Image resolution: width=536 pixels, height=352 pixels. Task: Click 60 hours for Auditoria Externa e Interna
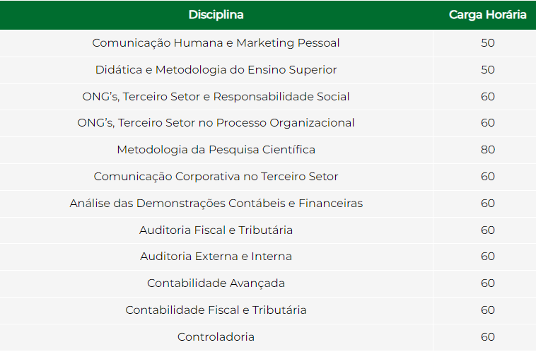(488, 257)
